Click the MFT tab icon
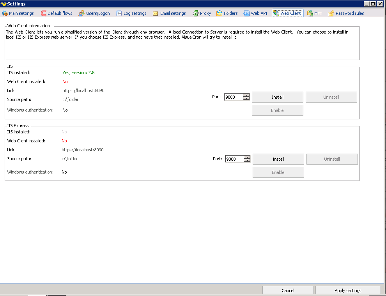 (x=310, y=13)
